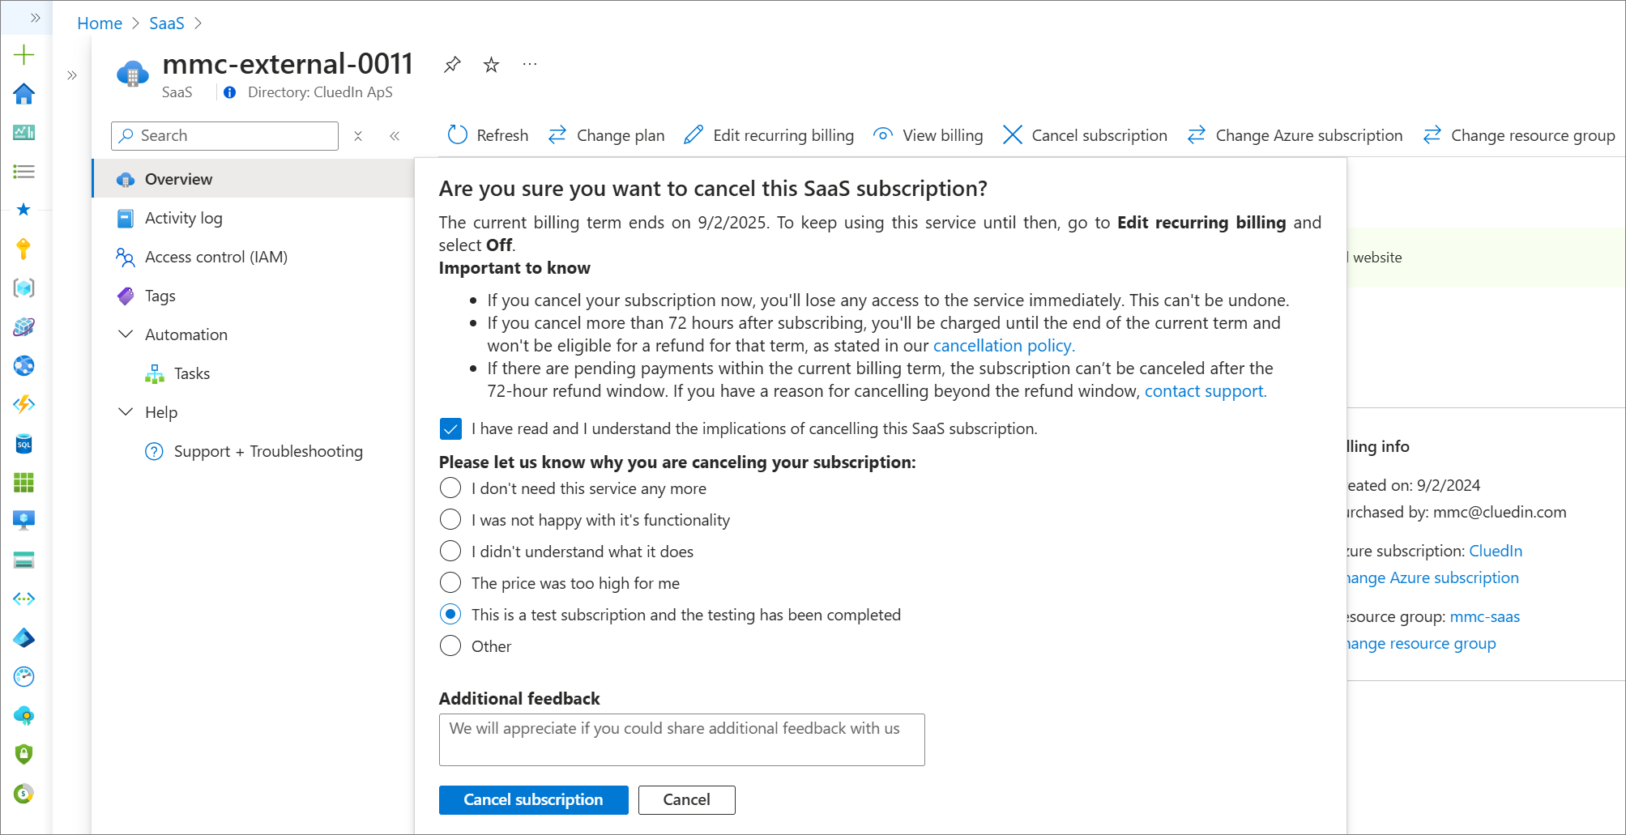Open the CluedIn Azure subscription link

[x=1496, y=551]
